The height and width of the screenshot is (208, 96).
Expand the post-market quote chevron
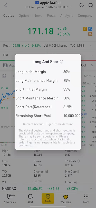click(91, 46)
